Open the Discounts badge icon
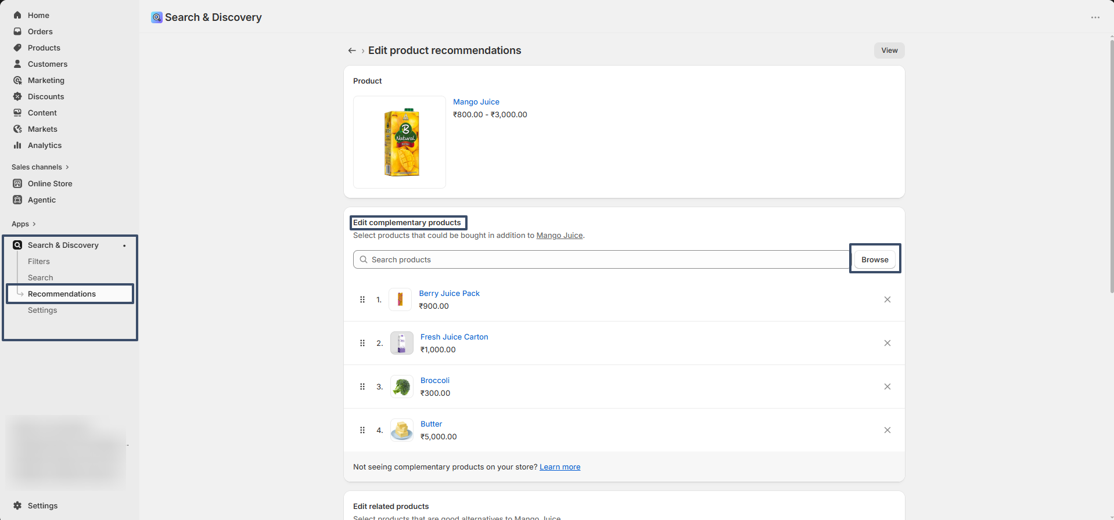This screenshot has height=520, width=1114. (17, 96)
